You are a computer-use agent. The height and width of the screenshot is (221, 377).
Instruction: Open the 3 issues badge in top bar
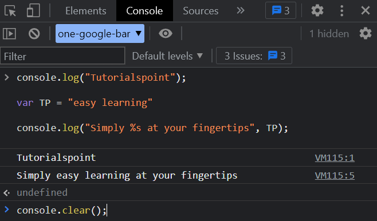[x=281, y=10]
